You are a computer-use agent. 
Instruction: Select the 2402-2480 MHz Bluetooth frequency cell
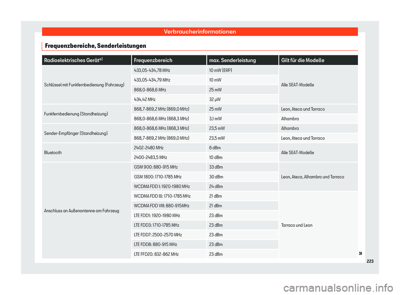(x=169, y=148)
